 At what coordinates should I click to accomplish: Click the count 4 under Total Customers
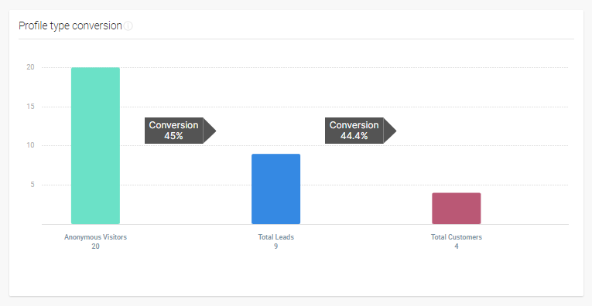click(x=457, y=246)
